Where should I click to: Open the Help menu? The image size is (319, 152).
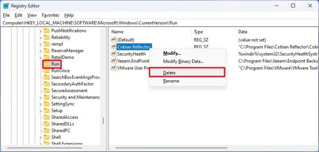point(69,15)
